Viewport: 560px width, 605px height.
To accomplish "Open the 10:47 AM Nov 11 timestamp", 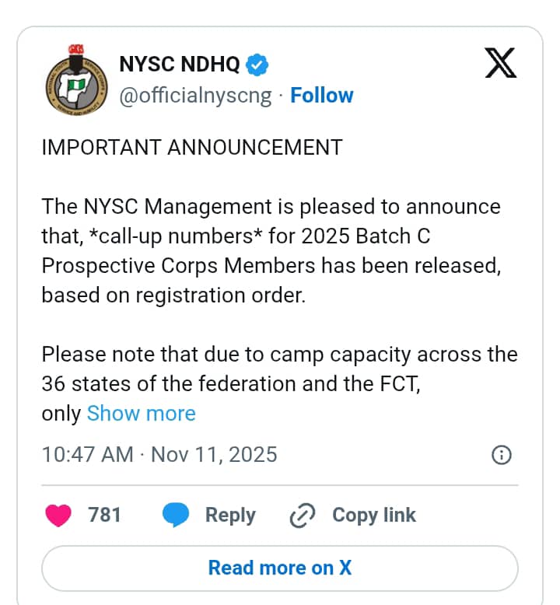I will [159, 454].
